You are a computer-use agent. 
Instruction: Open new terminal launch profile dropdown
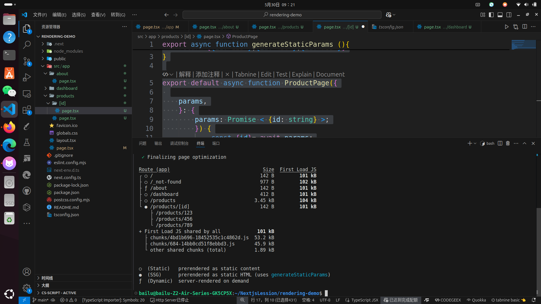click(x=475, y=143)
